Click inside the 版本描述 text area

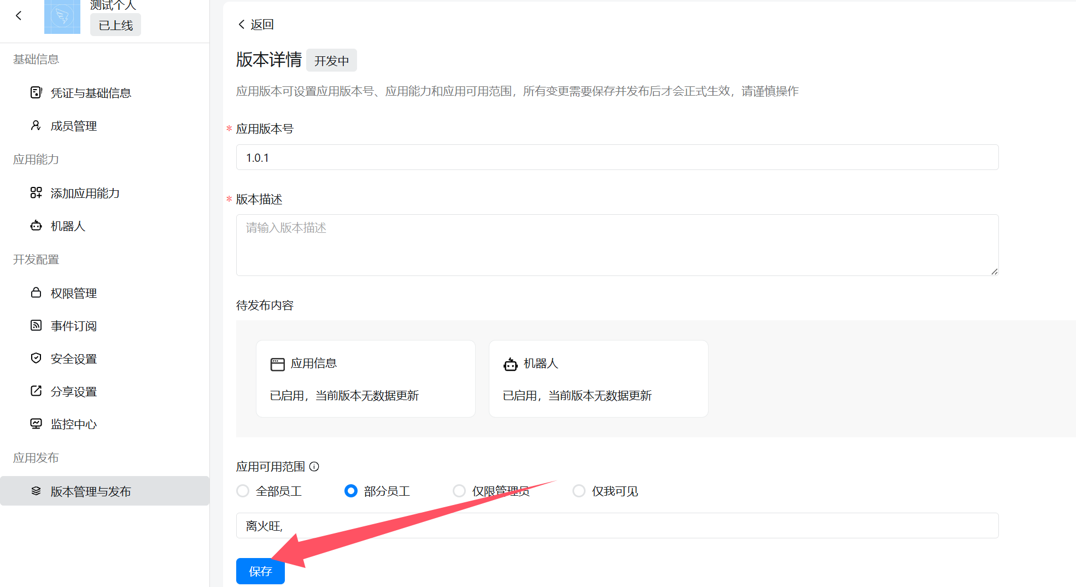(617, 245)
